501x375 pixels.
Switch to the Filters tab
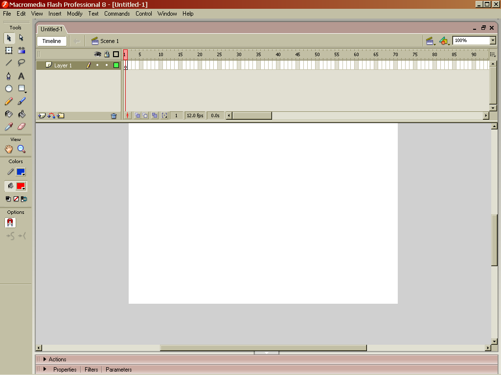click(x=91, y=370)
